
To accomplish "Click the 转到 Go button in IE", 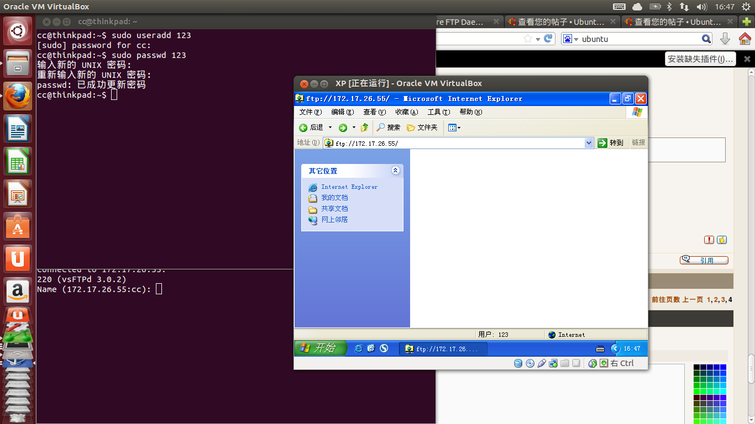I will [611, 143].
